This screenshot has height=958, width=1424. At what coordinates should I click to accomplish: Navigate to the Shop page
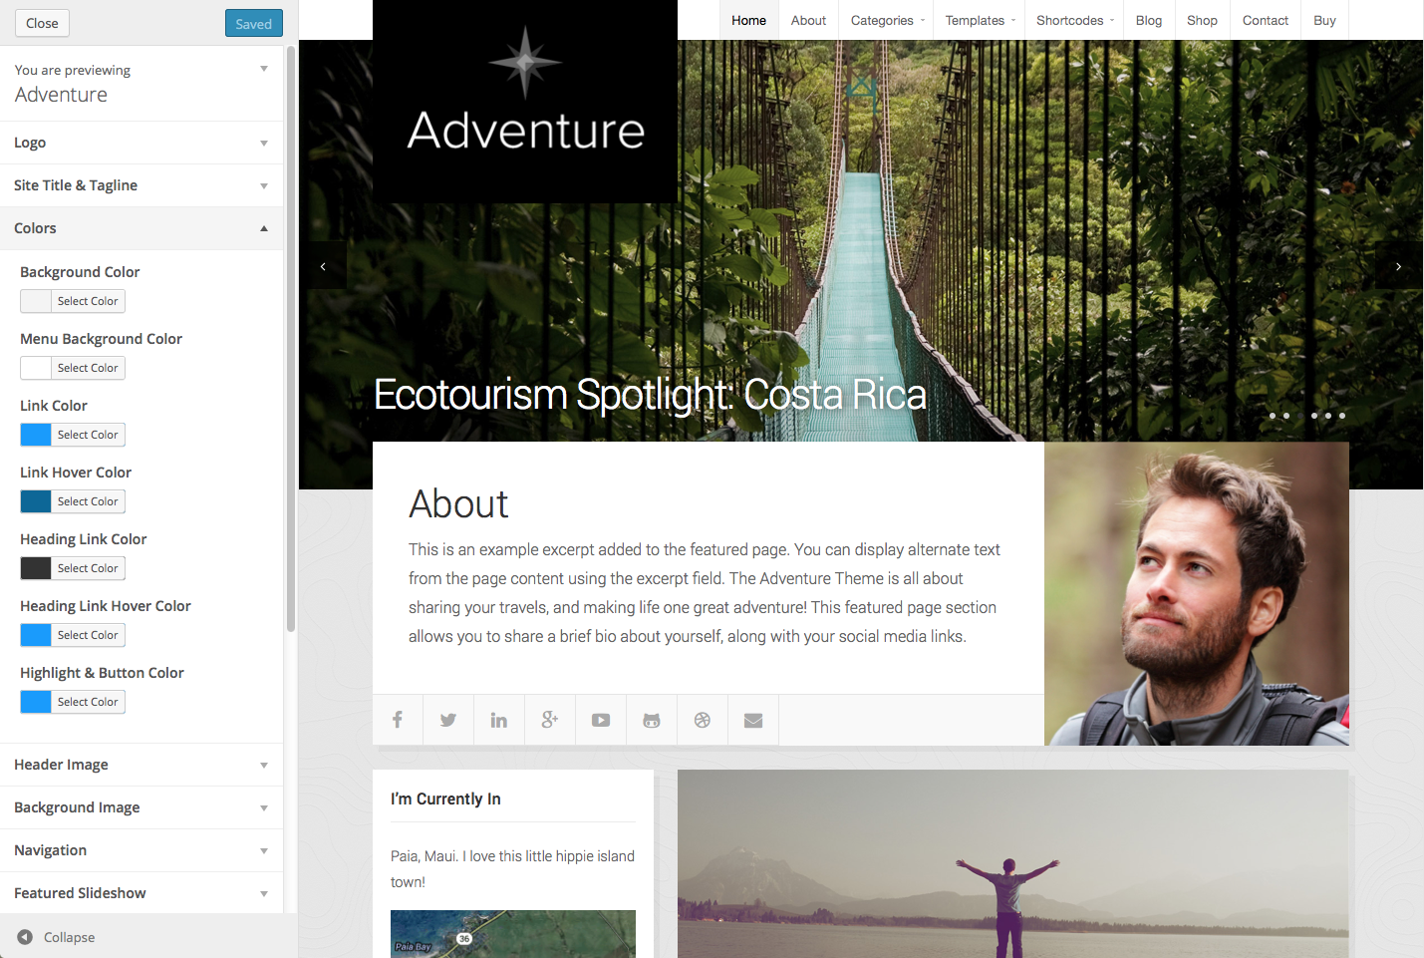(1202, 20)
